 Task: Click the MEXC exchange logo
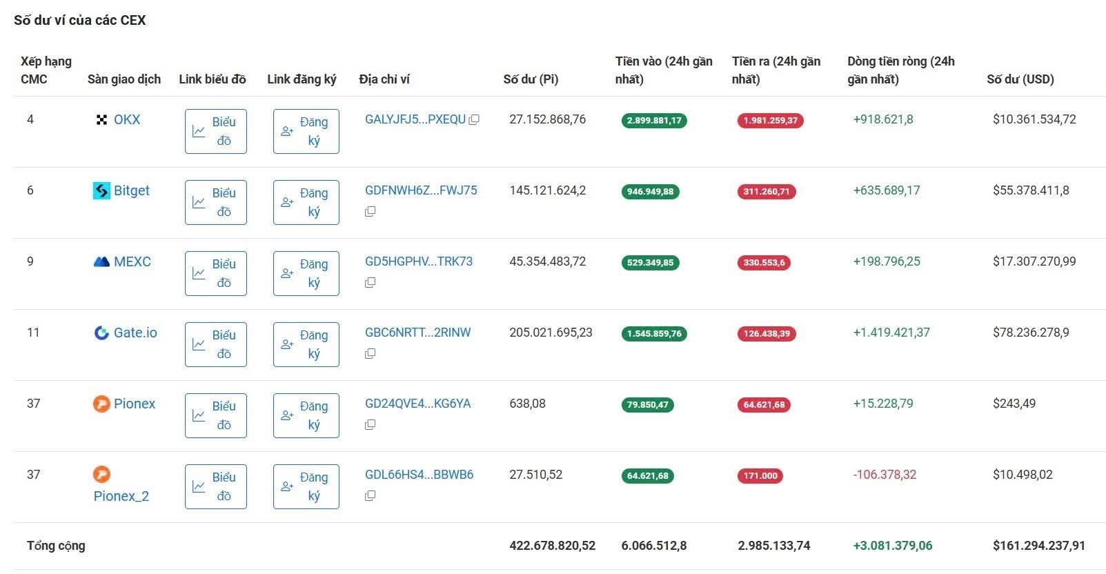click(x=101, y=261)
